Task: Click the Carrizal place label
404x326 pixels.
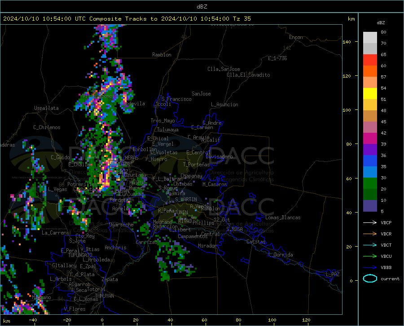Action: click(x=146, y=242)
